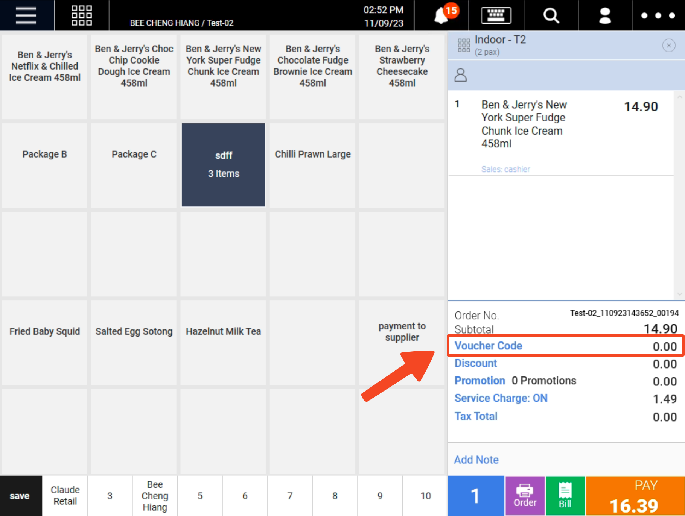Click Add Note
The width and height of the screenshot is (685, 516).
476,460
